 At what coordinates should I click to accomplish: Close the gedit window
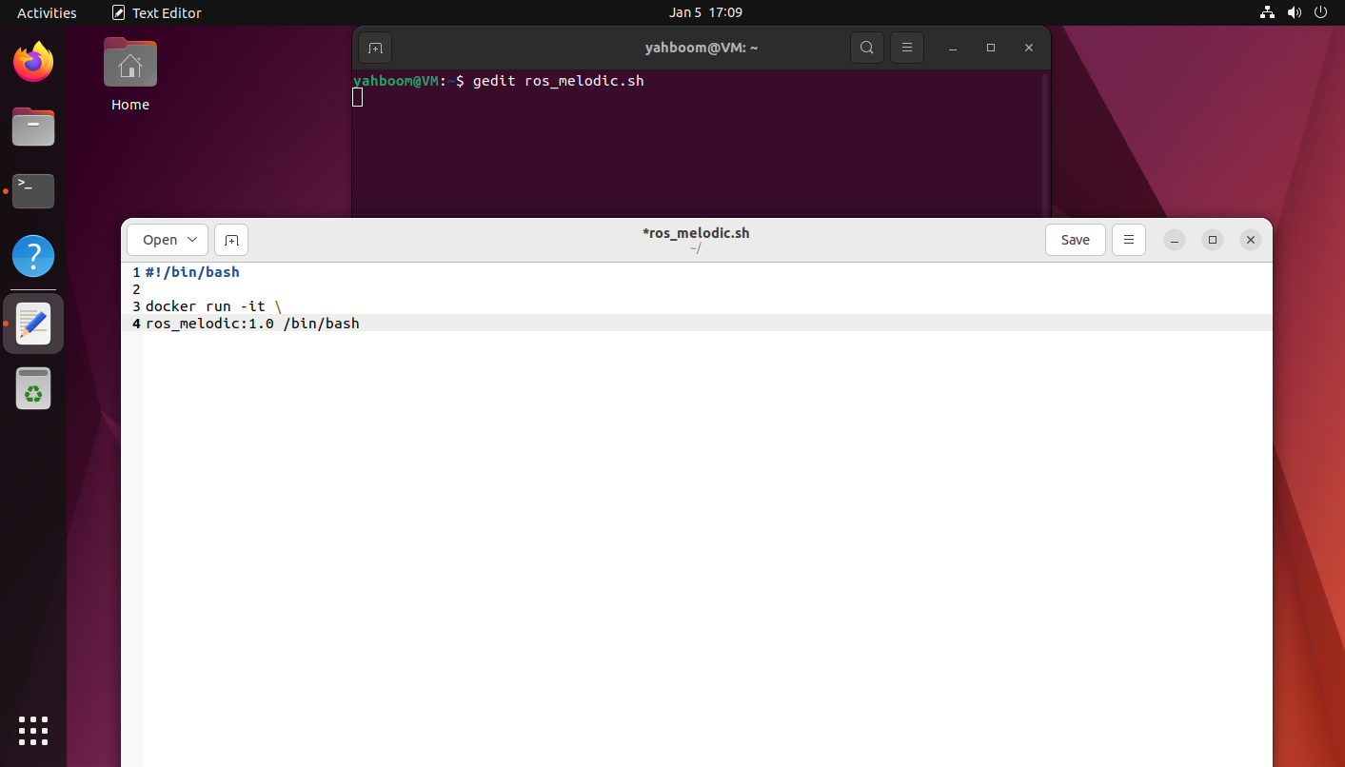(x=1251, y=240)
